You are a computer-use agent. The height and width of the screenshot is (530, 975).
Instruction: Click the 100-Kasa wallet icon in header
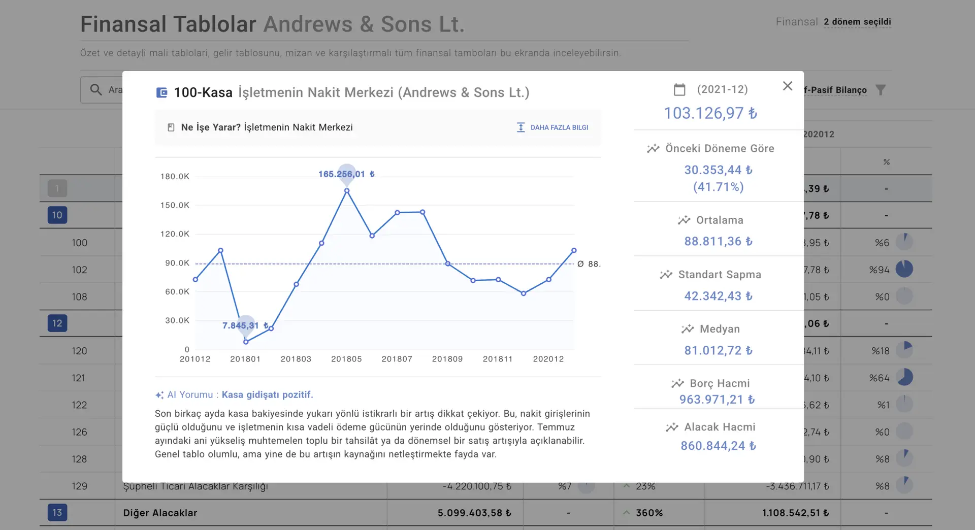tap(161, 92)
